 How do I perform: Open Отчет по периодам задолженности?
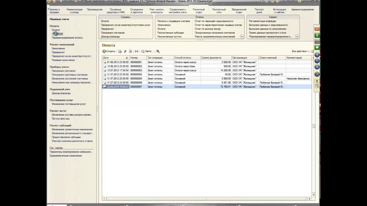214,21
